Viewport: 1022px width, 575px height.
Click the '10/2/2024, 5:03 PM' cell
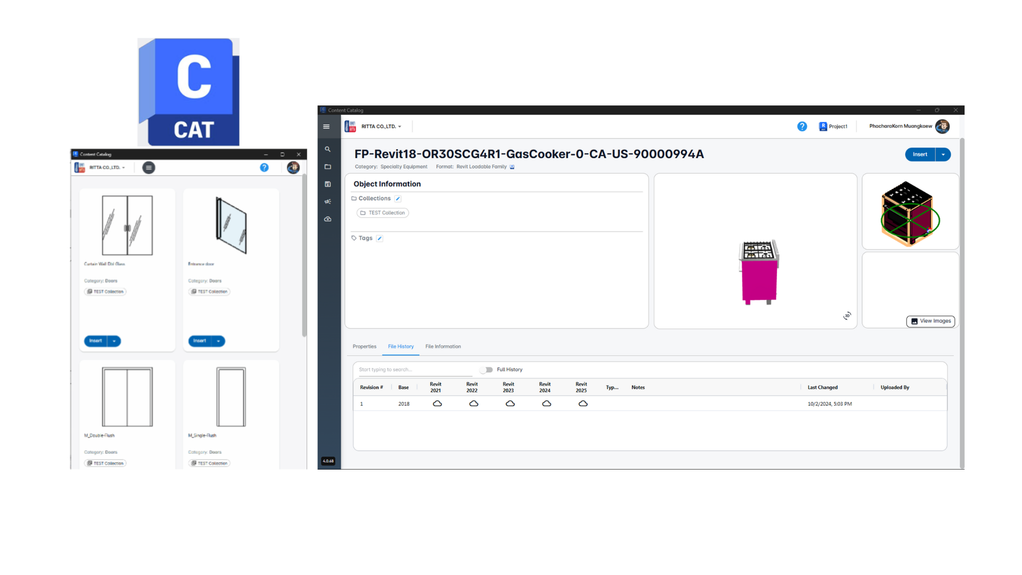point(829,404)
